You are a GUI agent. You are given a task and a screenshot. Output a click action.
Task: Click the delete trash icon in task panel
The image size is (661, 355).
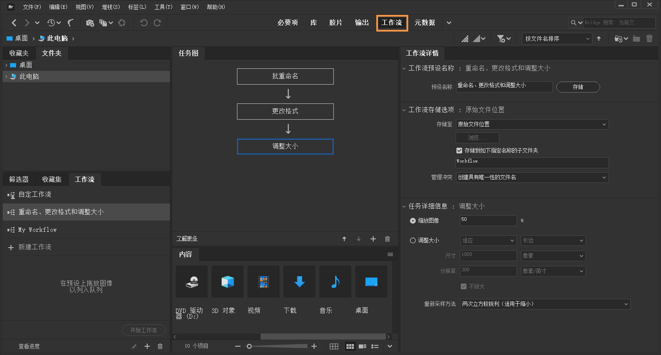387,239
